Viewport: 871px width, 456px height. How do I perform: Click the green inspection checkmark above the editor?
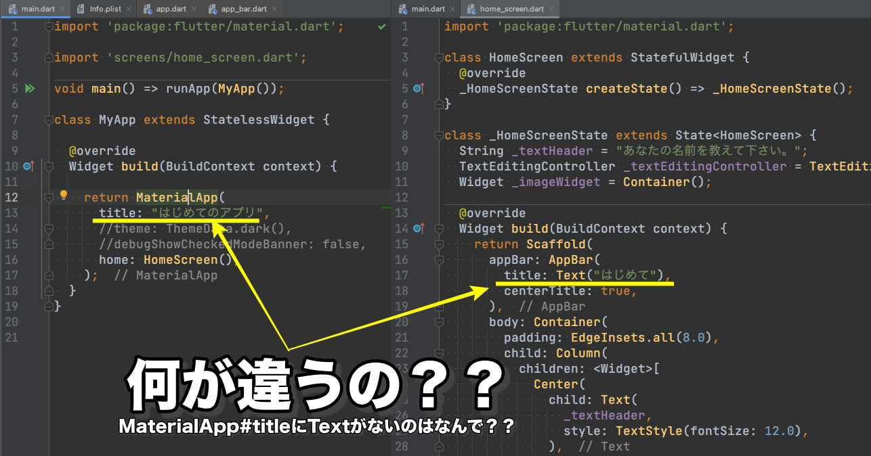coord(383,26)
